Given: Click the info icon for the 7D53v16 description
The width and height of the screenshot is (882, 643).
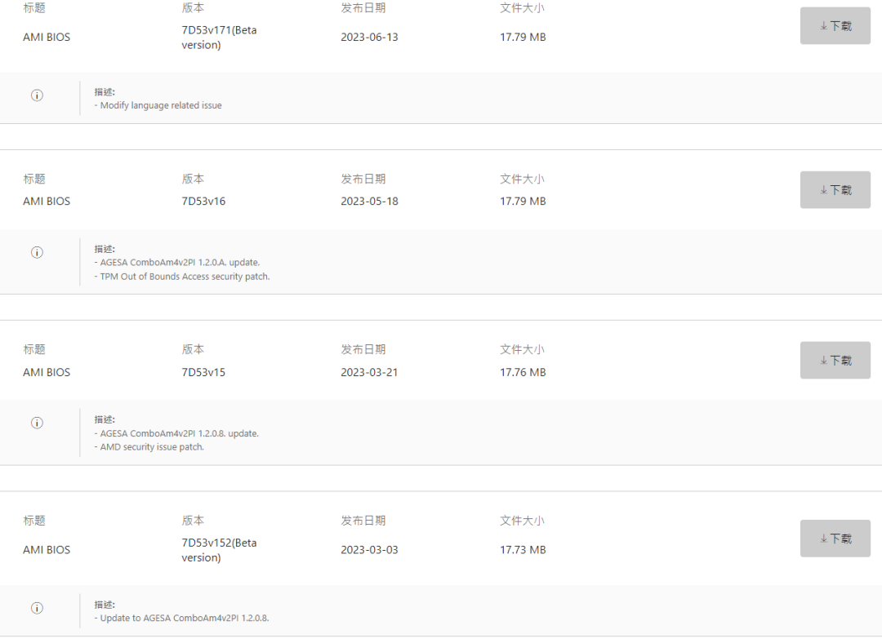Looking at the screenshot, I should point(37,252).
